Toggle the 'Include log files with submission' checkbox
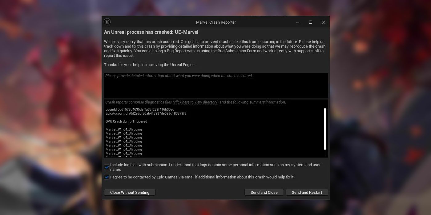This screenshot has height=215, width=431. coord(107,167)
